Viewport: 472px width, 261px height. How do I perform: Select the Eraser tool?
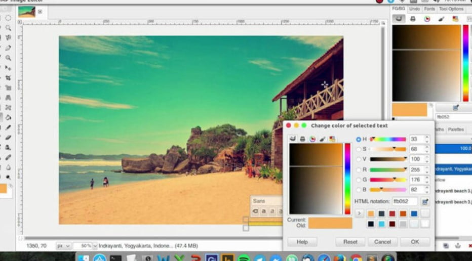(8, 138)
